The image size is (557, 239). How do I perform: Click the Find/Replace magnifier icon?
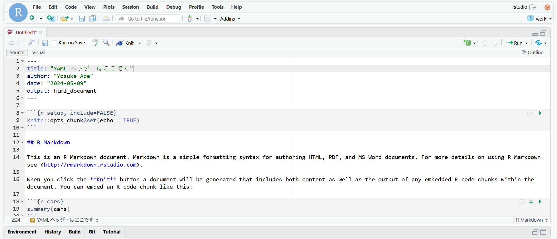tap(106, 43)
